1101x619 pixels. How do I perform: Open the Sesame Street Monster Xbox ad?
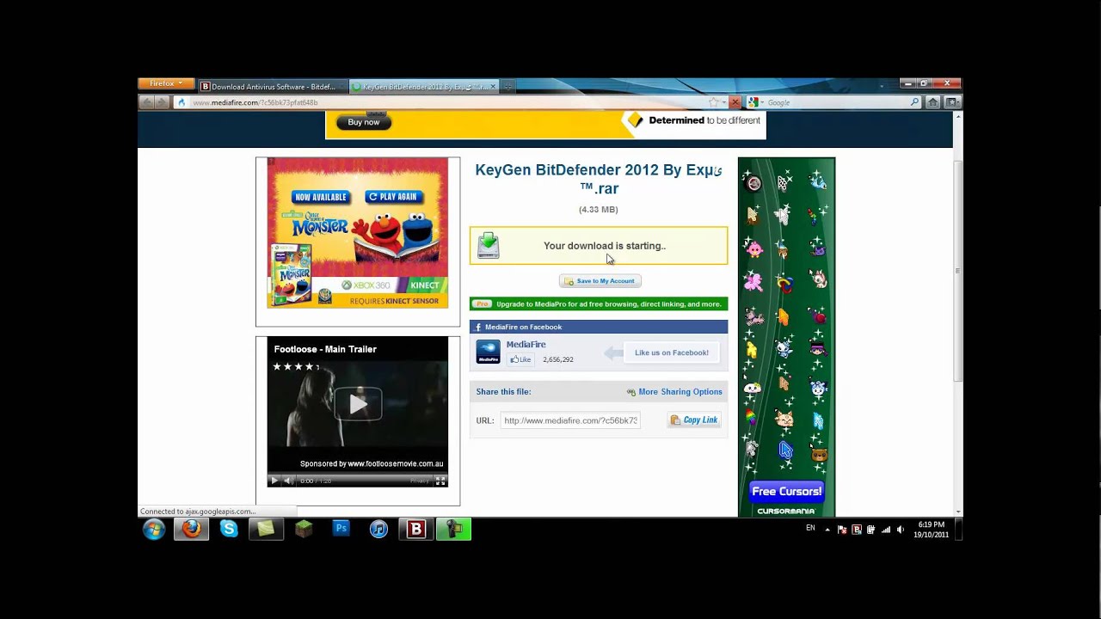(358, 232)
